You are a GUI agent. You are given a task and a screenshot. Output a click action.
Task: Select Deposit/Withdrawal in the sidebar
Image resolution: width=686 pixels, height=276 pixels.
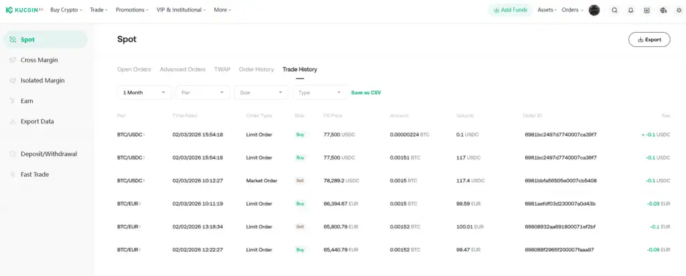tap(48, 154)
